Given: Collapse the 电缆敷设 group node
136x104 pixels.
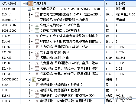Looking at the screenshot, I should click(26, 4).
